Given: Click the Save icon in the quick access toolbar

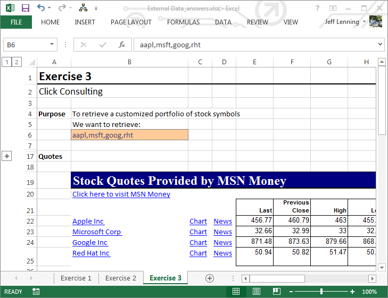Looking at the screenshot, I should [x=25, y=8].
